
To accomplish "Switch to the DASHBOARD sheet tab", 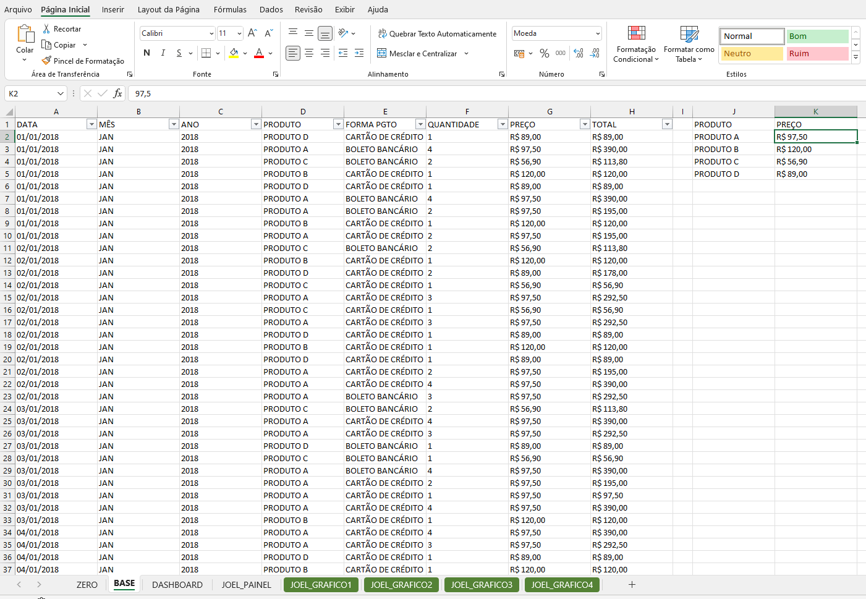I will (x=177, y=585).
